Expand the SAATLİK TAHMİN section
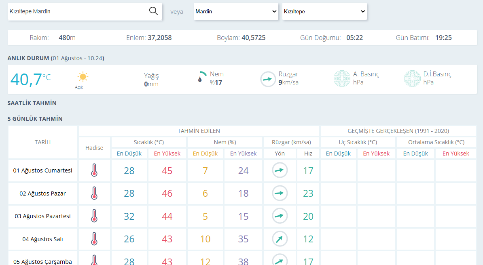483x265 pixels. [x=32, y=103]
